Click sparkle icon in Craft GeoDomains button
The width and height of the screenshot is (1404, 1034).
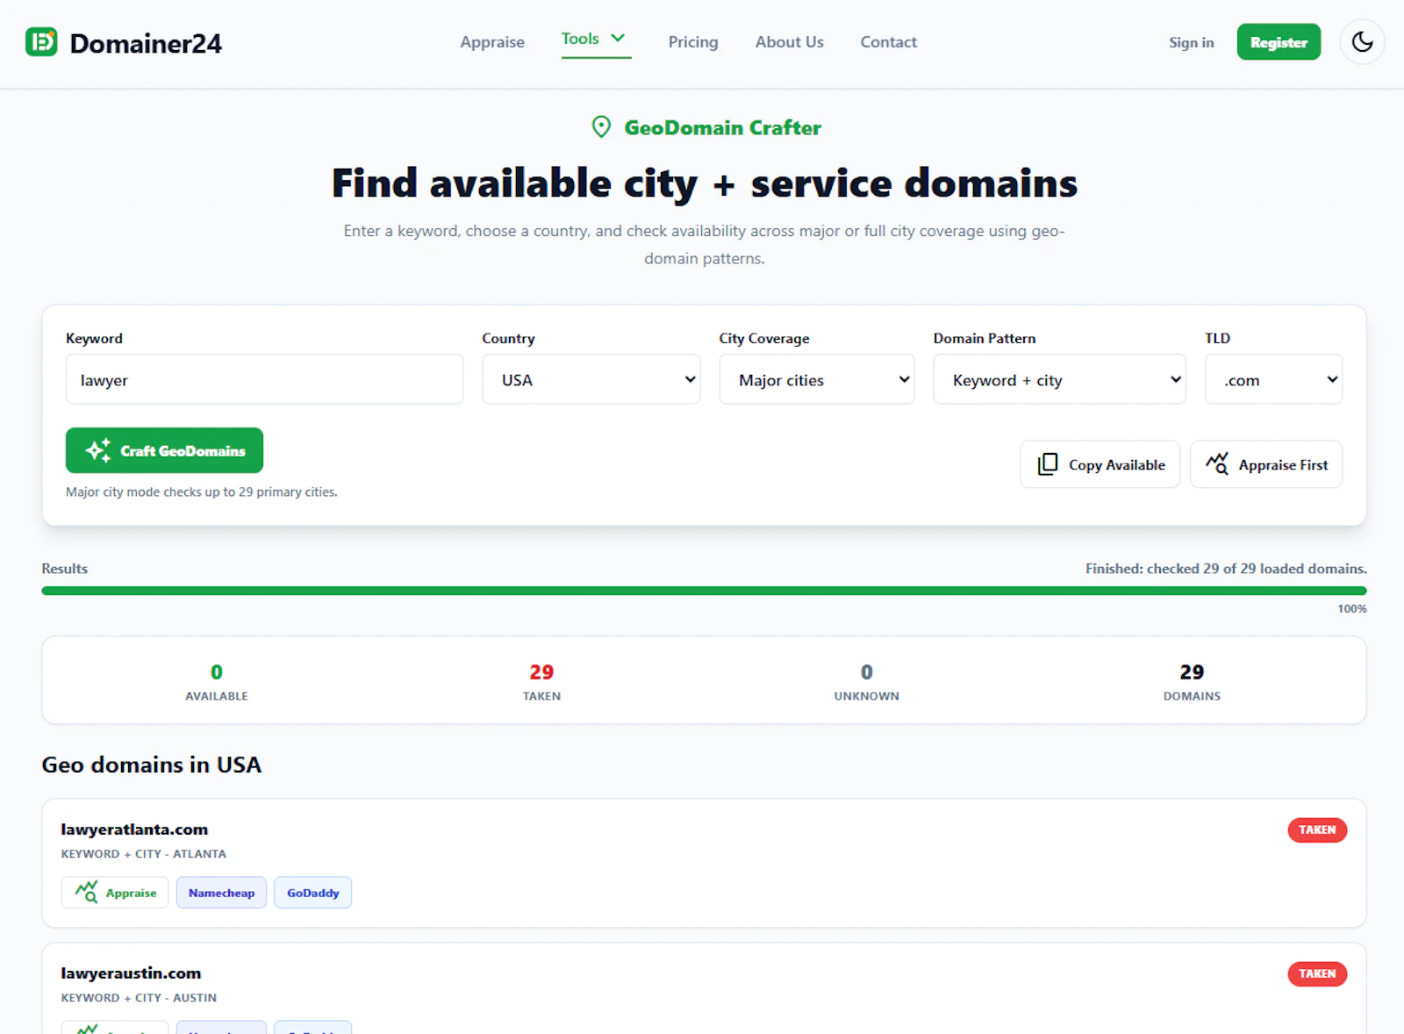coord(98,450)
